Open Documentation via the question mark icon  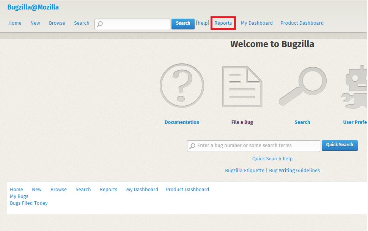click(182, 85)
